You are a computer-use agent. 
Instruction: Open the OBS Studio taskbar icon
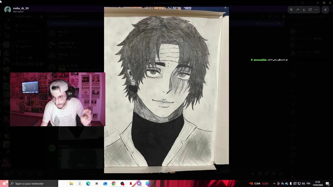point(122,184)
